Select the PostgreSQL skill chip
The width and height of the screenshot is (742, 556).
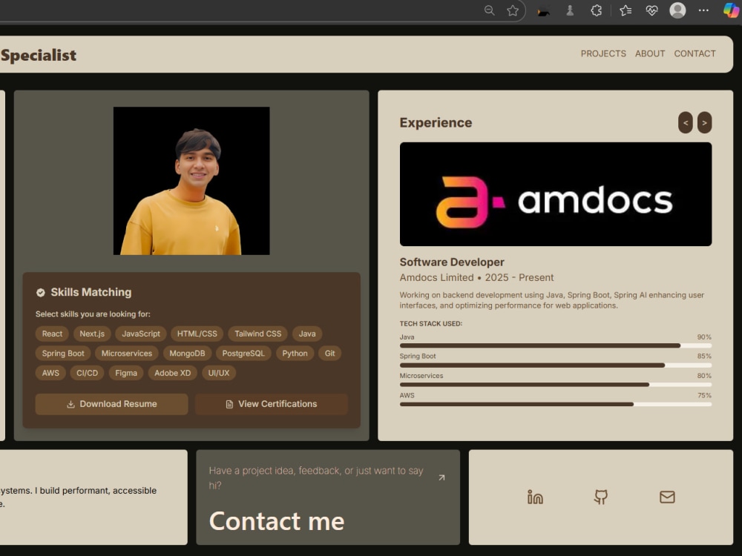pos(243,353)
